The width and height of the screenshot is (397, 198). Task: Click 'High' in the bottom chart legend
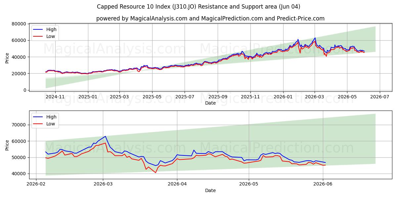pyautogui.click(x=51, y=117)
